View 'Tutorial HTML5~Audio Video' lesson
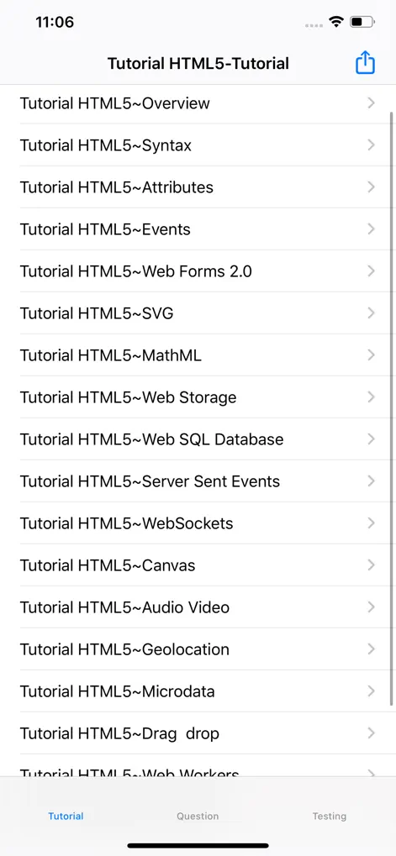 click(198, 607)
